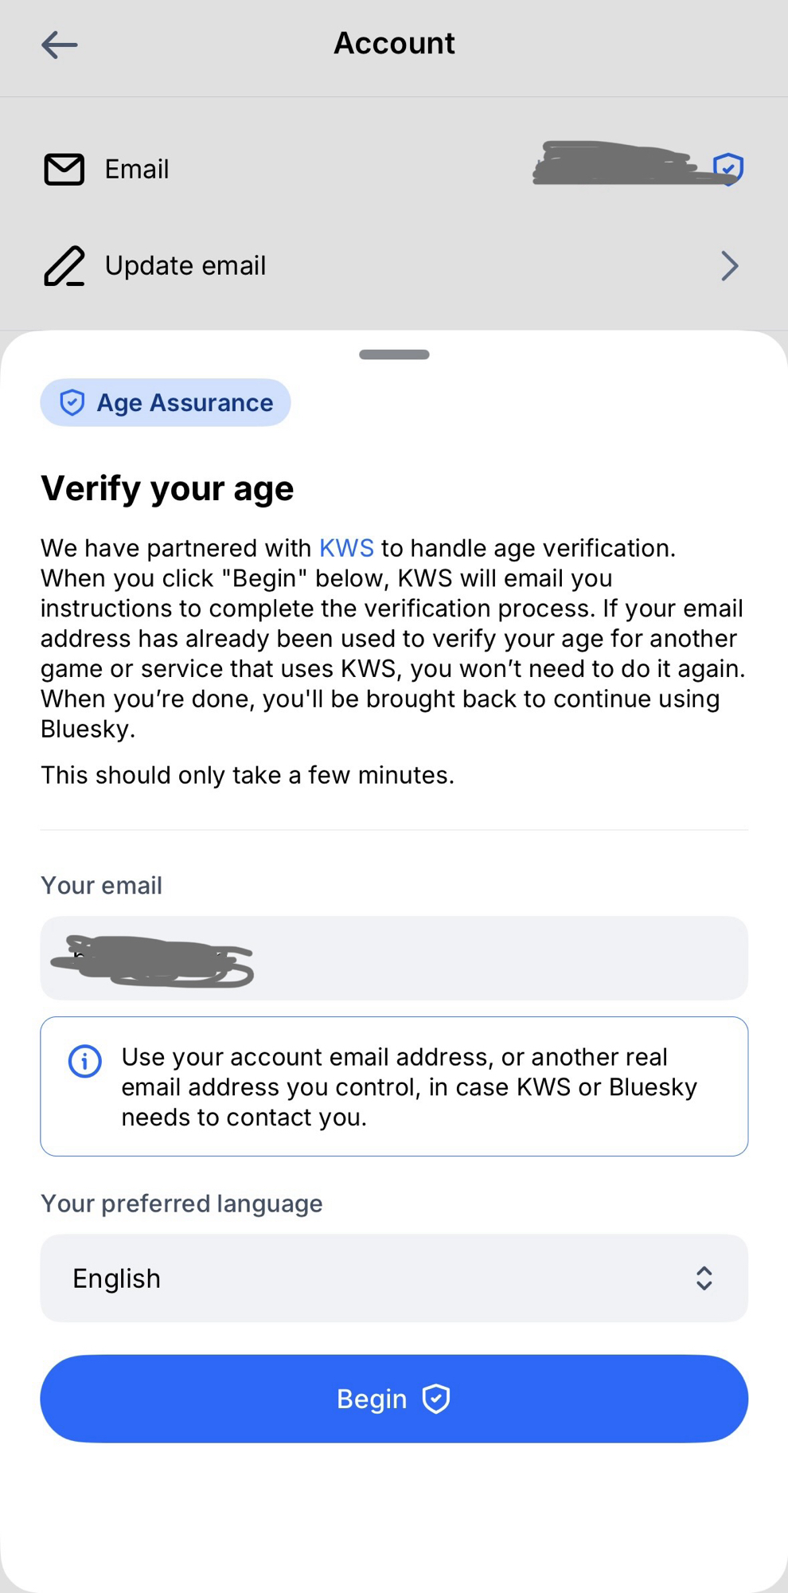Image resolution: width=788 pixels, height=1593 pixels.
Task: Click the verified shield next to email
Action: pyautogui.click(x=728, y=168)
